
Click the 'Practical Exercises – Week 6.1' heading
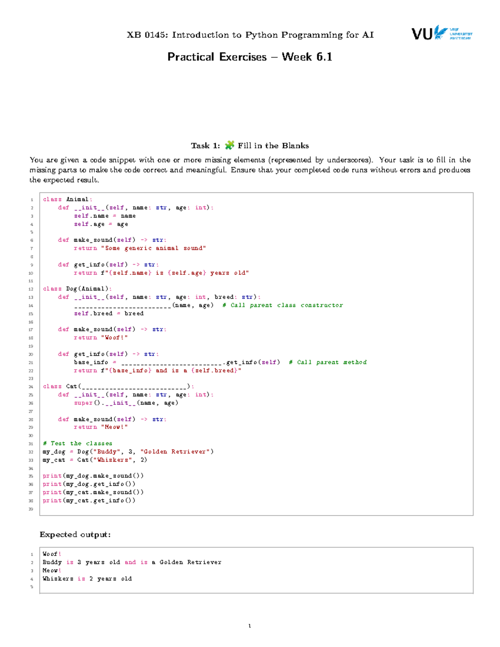[250, 57]
